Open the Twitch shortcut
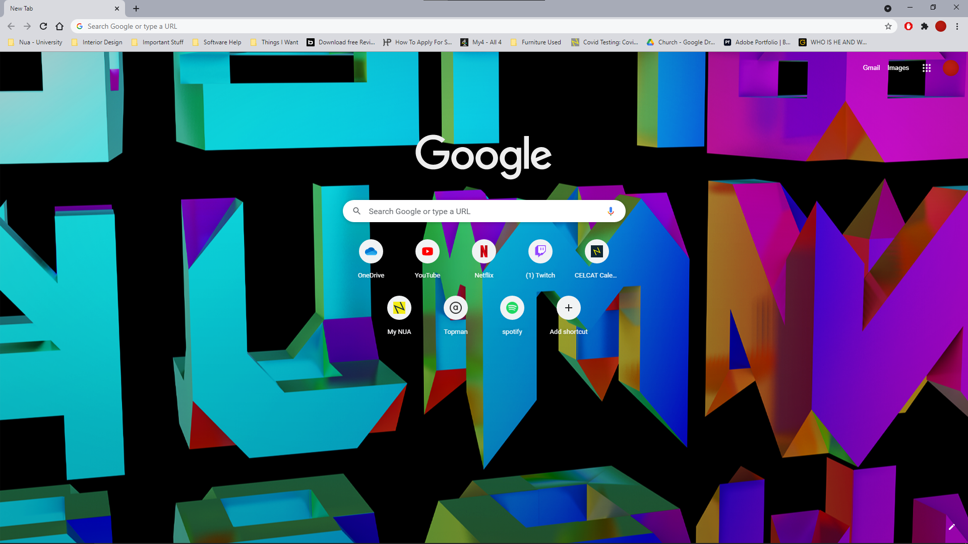The height and width of the screenshot is (544, 968). pyautogui.click(x=540, y=259)
